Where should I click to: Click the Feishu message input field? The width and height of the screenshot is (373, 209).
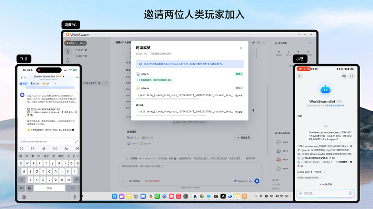46,142
